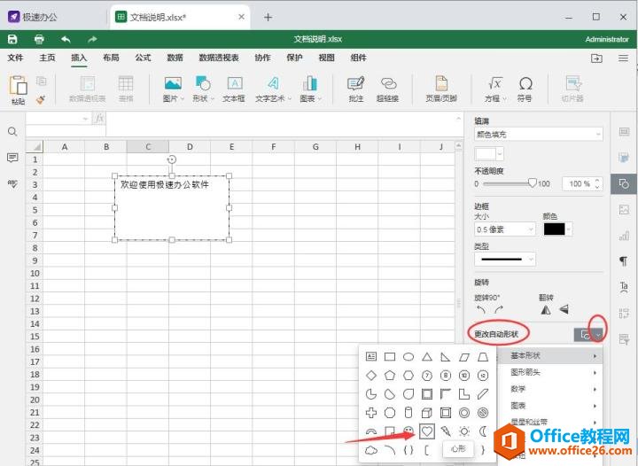This screenshot has height=466, width=638.
Task: Click the 粘贴 paste button
Action: coord(19,89)
